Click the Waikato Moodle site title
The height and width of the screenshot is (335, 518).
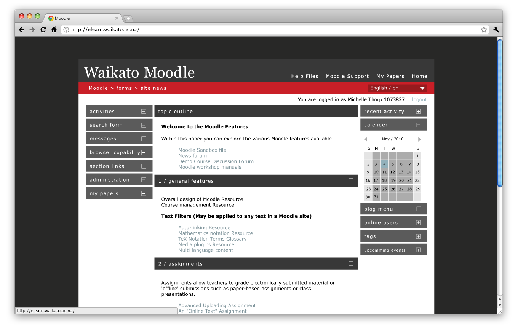tap(139, 72)
